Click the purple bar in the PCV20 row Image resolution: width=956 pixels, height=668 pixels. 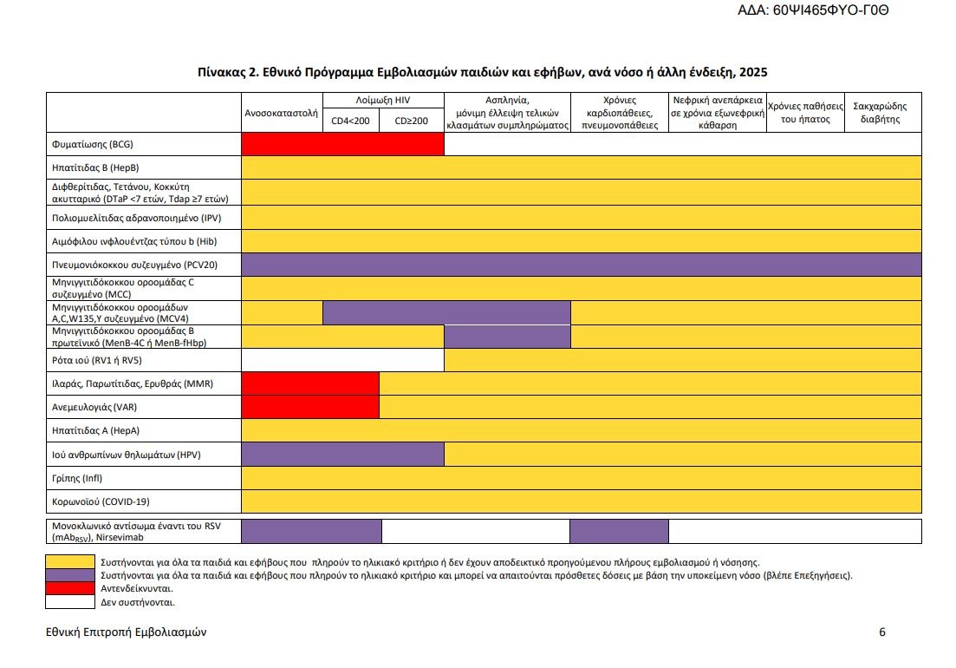581,265
